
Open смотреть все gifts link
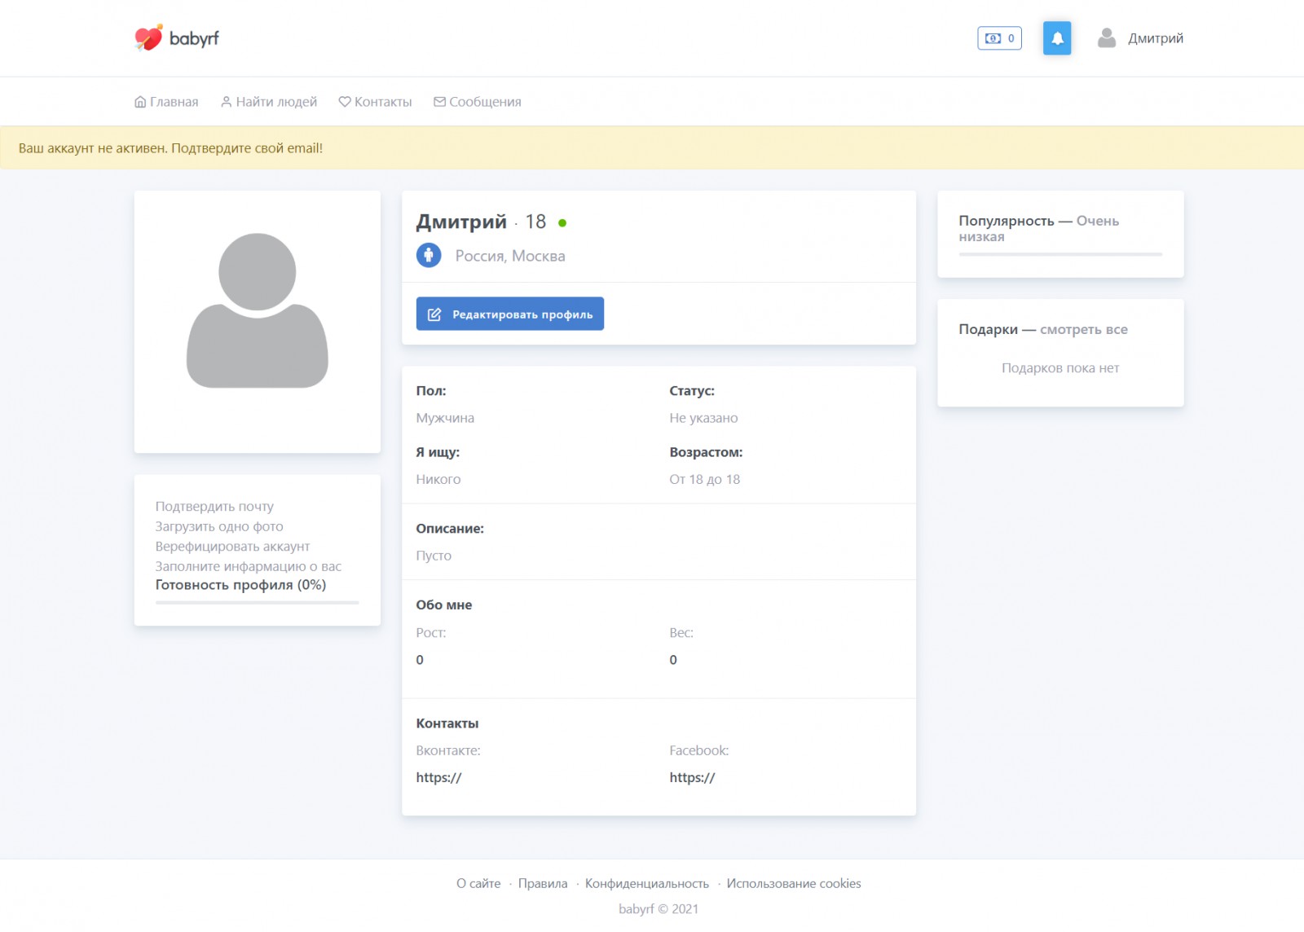tap(1084, 329)
